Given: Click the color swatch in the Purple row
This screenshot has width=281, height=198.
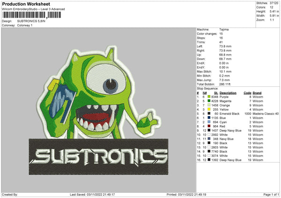Looking at the screenshot, I should 209,97.
